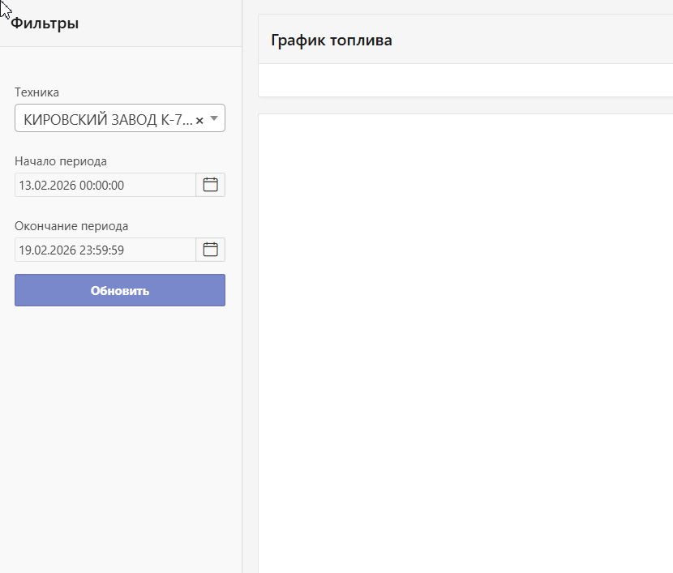
Task: Open the Окончание периода calendar picker
Action: [x=210, y=250]
